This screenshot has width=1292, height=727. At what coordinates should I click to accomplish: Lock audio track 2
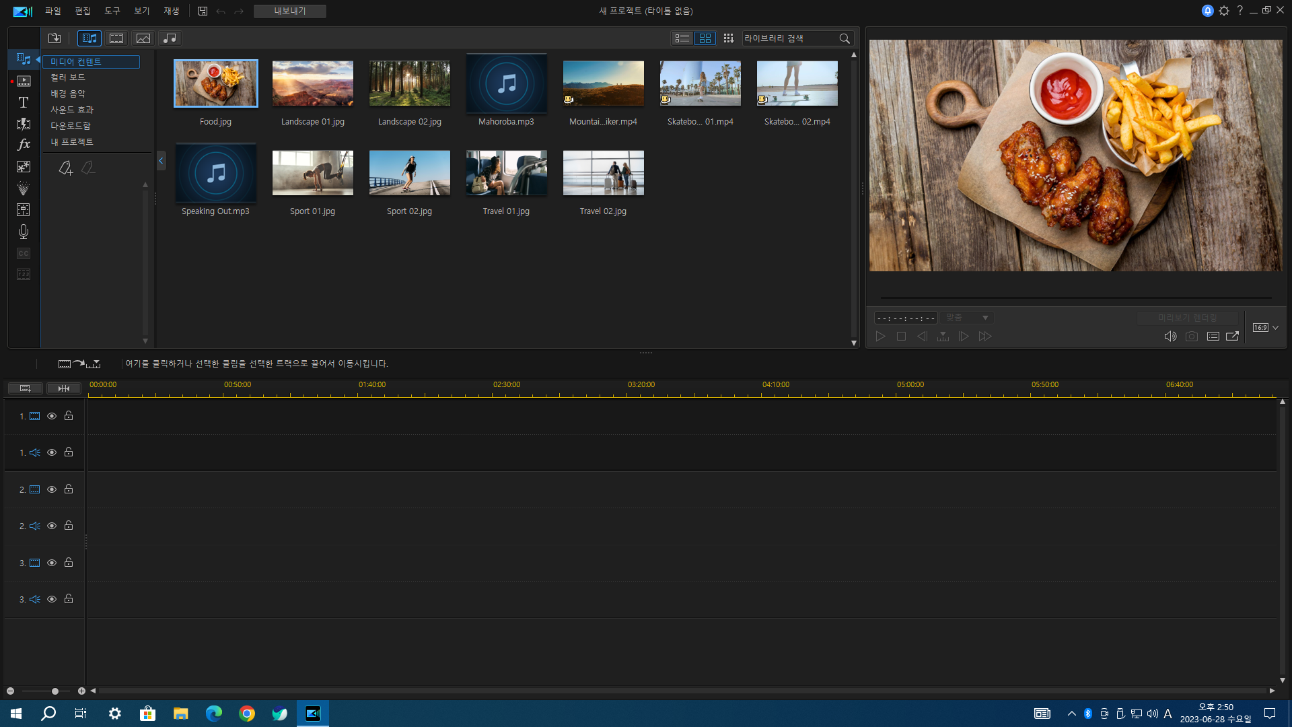point(69,526)
